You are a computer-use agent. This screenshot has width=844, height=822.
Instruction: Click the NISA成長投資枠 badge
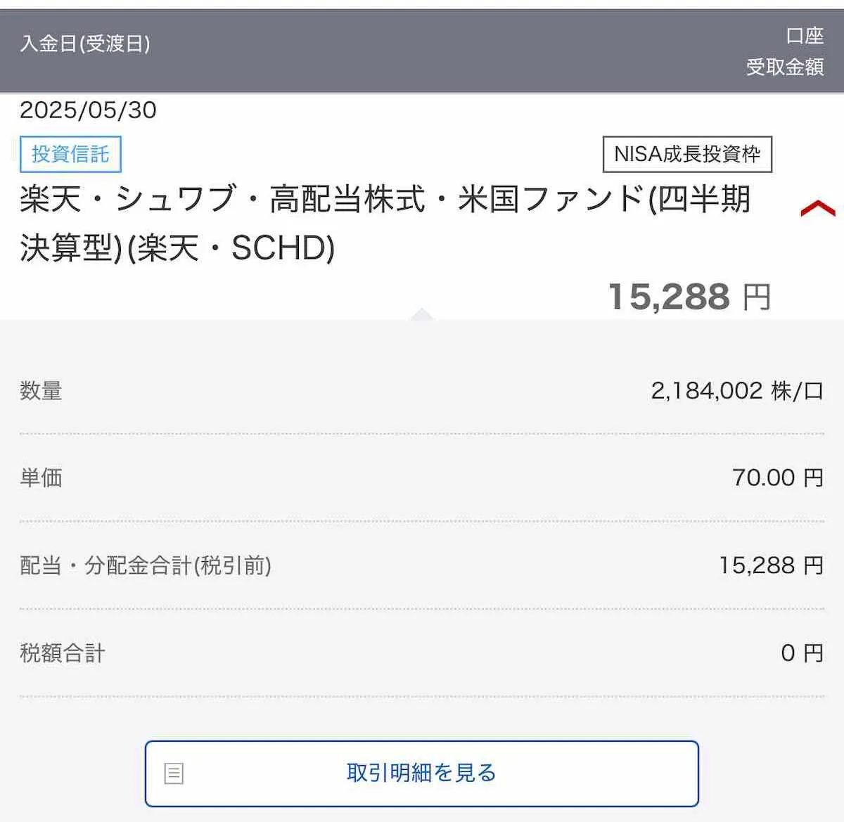[687, 154]
